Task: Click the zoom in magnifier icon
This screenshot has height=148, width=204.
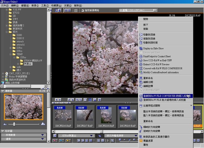Action: pyautogui.click(x=77, y=100)
